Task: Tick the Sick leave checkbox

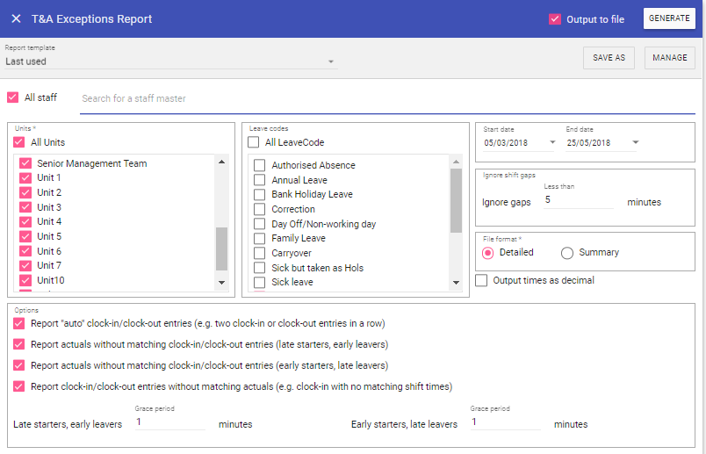Action: point(260,282)
